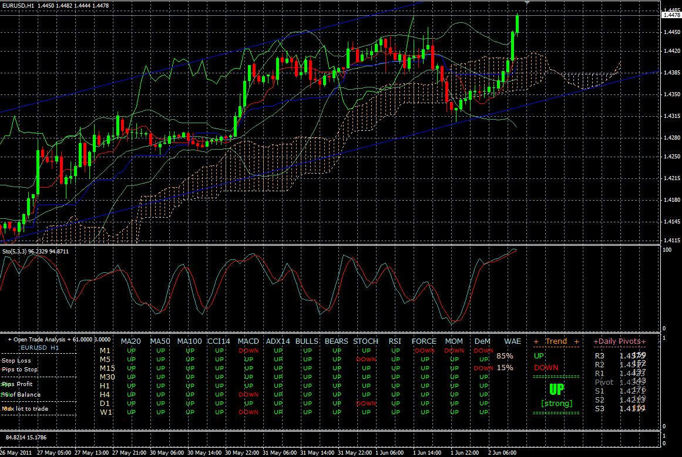This screenshot has width=682, height=457.
Task: Click the chart shift triangle marker at top
Action: pyautogui.click(x=527, y=2)
